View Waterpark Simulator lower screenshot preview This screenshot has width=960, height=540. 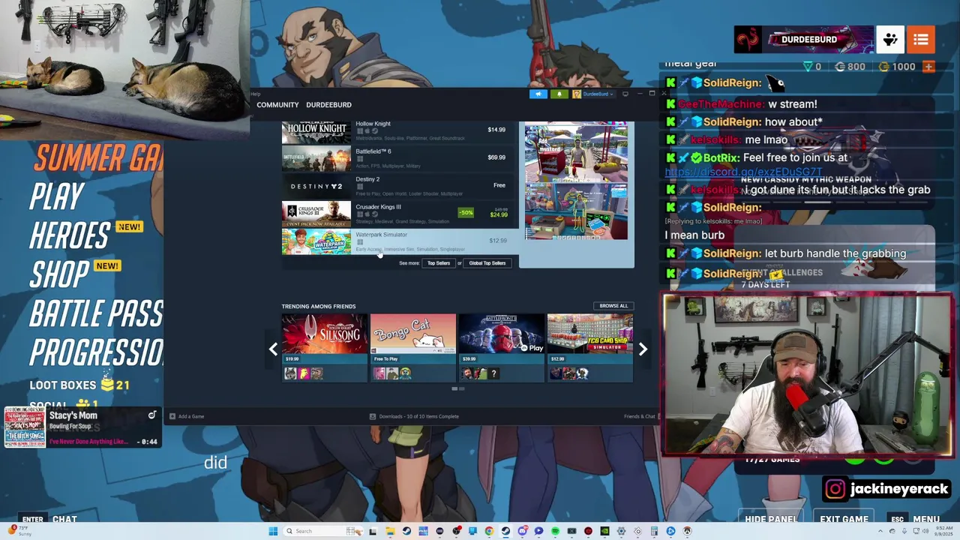tap(576, 211)
